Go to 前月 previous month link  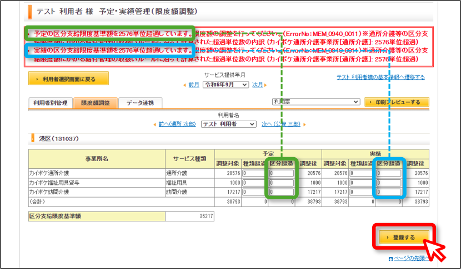point(194,85)
